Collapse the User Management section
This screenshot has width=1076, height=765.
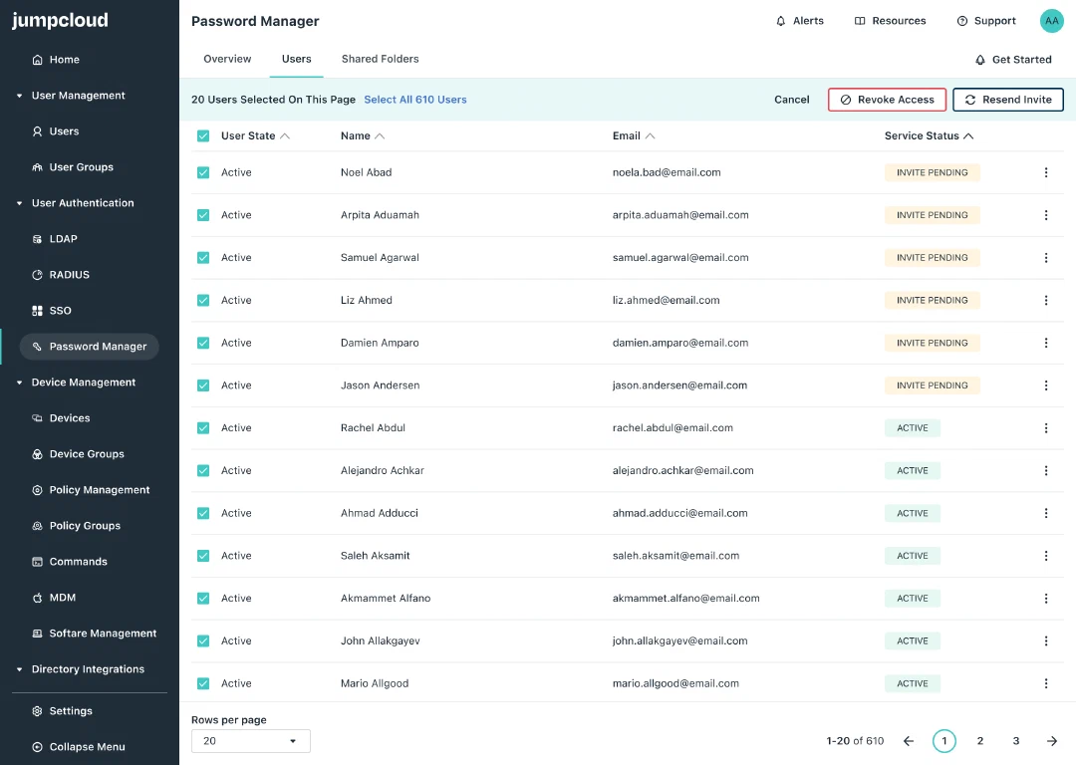point(19,96)
